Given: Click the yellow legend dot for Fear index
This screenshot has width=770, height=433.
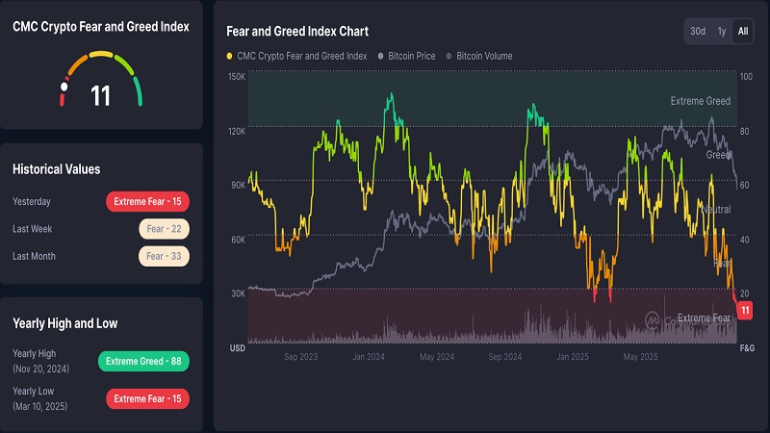Looking at the screenshot, I should click(x=229, y=56).
